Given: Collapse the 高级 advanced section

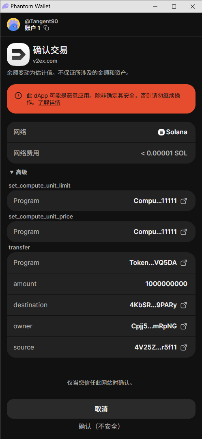Looking at the screenshot, I should pyautogui.click(x=18, y=172).
